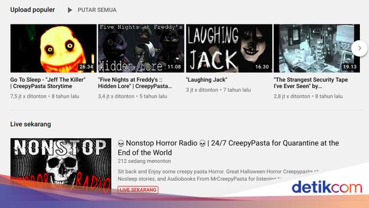Open the Strangest Security Tape thumbnail
The width and height of the screenshot is (369, 208).
317,48
